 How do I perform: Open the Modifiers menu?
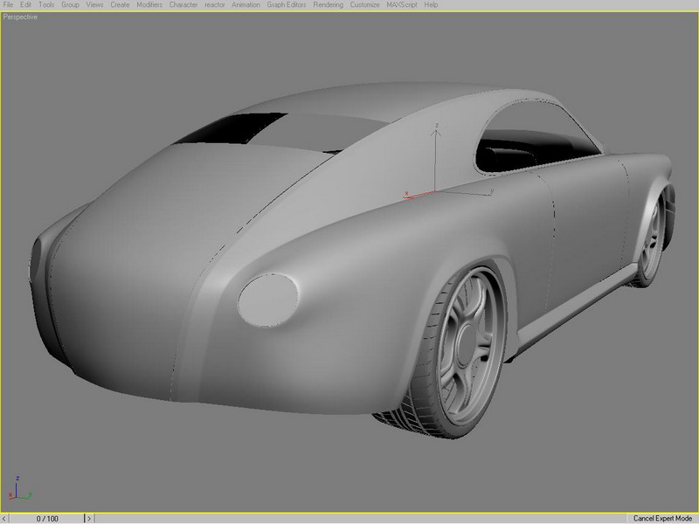click(x=149, y=4)
